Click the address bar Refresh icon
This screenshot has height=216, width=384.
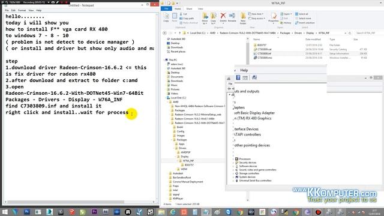350,33
